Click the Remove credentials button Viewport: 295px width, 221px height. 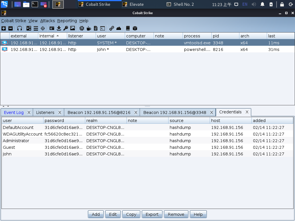pos(176,214)
